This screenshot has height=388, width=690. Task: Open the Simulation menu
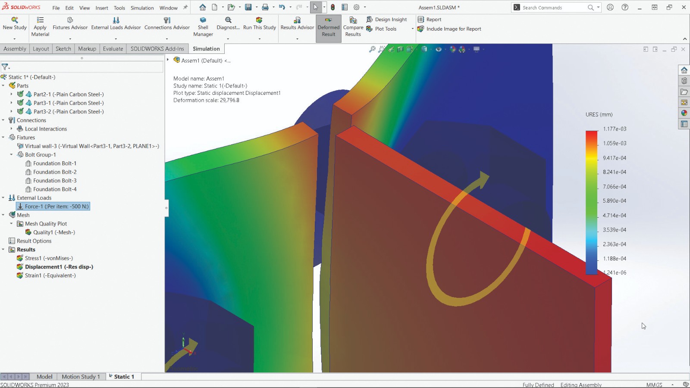(142, 8)
